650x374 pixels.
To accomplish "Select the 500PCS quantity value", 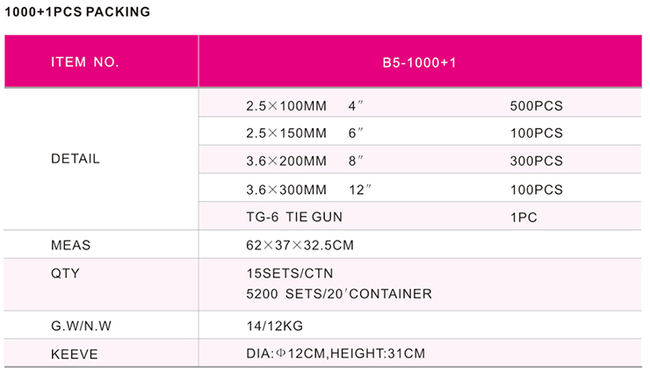I will (536, 106).
